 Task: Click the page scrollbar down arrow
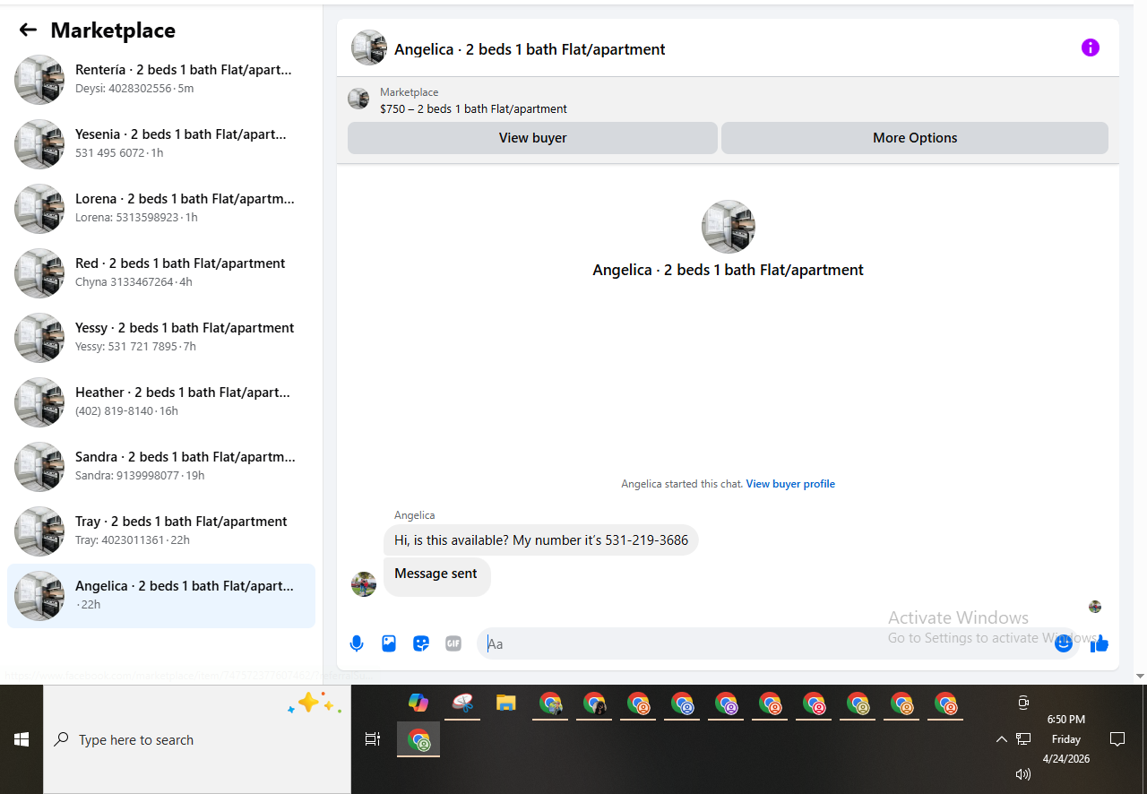[1140, 676]
